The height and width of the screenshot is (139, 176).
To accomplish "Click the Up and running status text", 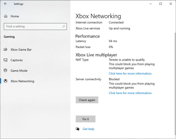I will pos(119,28).
